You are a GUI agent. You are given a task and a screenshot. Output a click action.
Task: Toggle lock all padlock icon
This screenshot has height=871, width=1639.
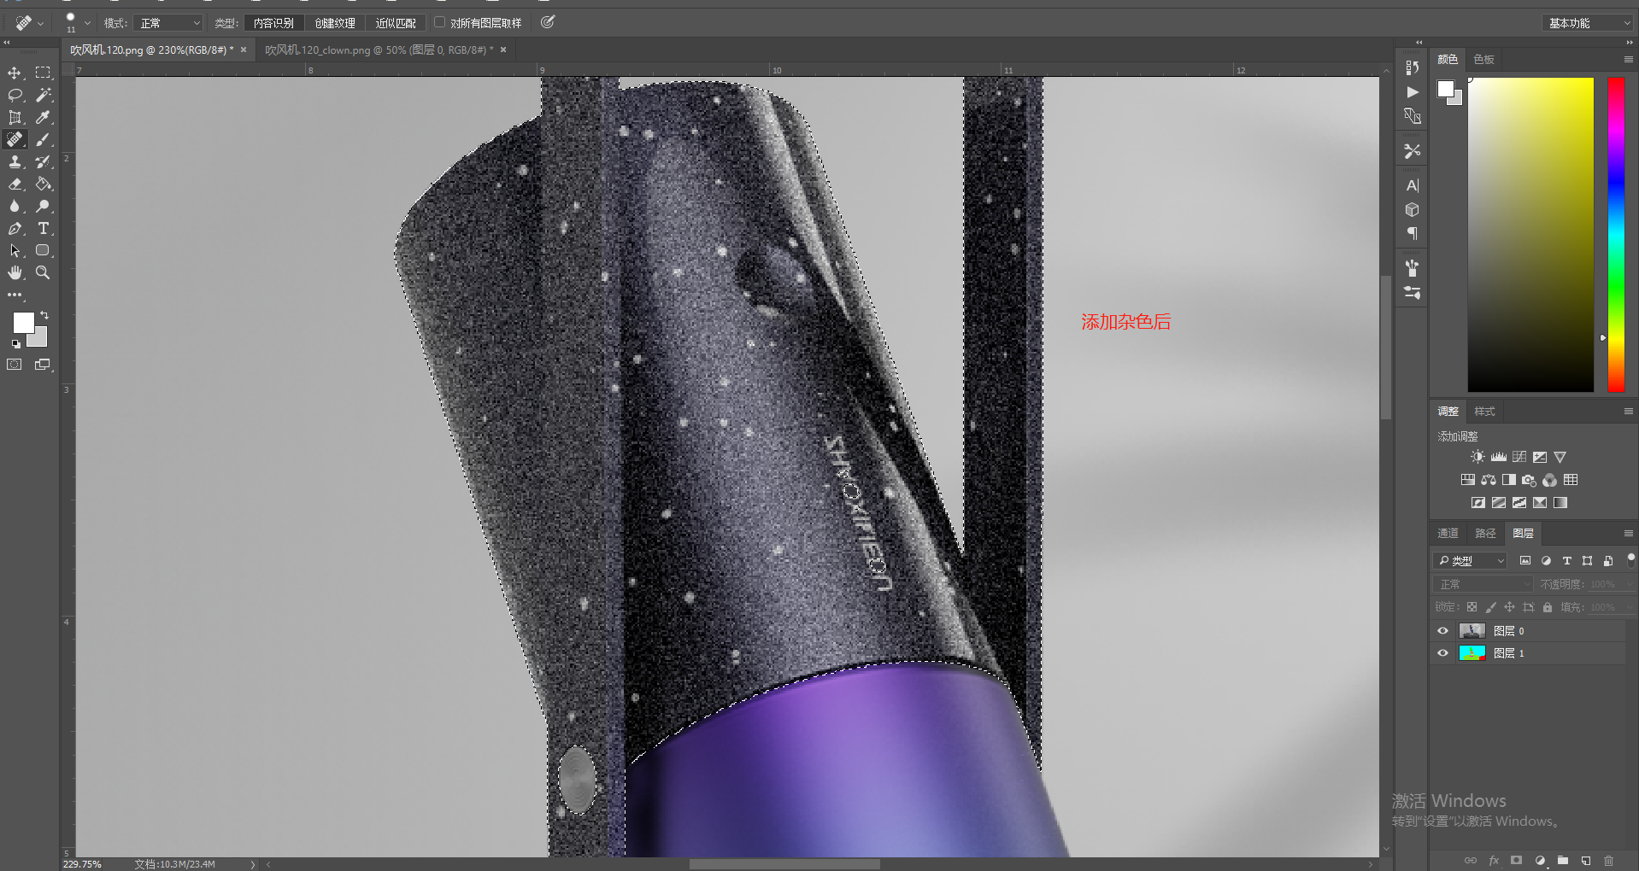[1548, 607]
